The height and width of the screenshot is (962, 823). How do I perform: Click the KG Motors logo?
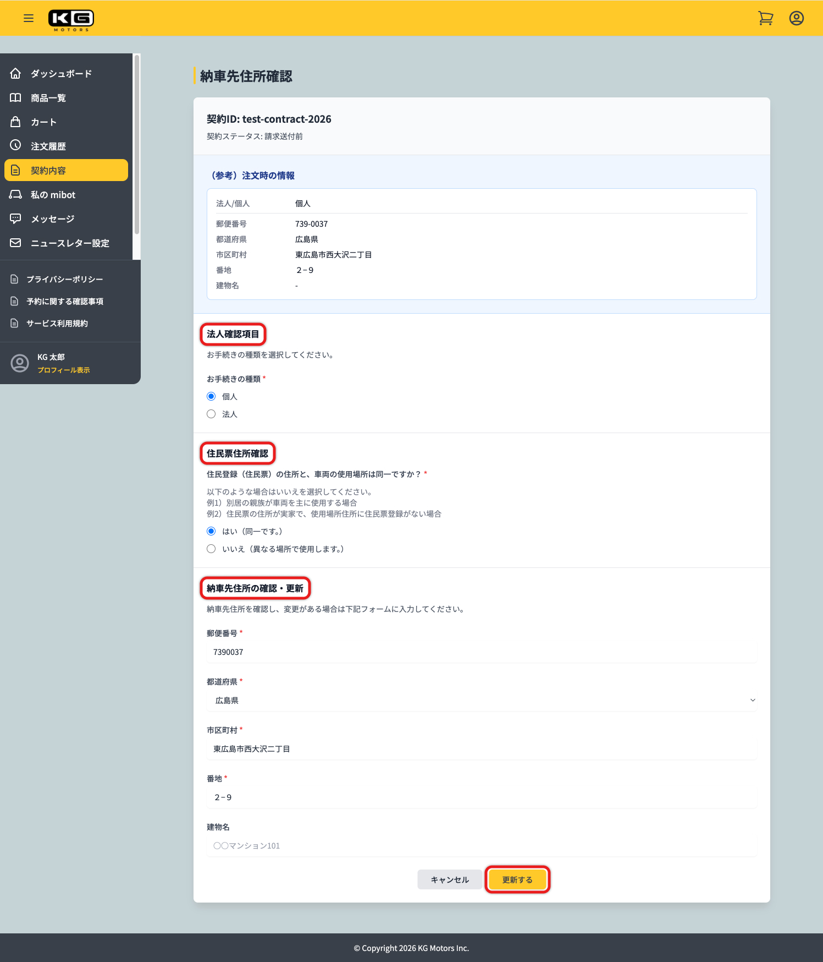[71, 19]
